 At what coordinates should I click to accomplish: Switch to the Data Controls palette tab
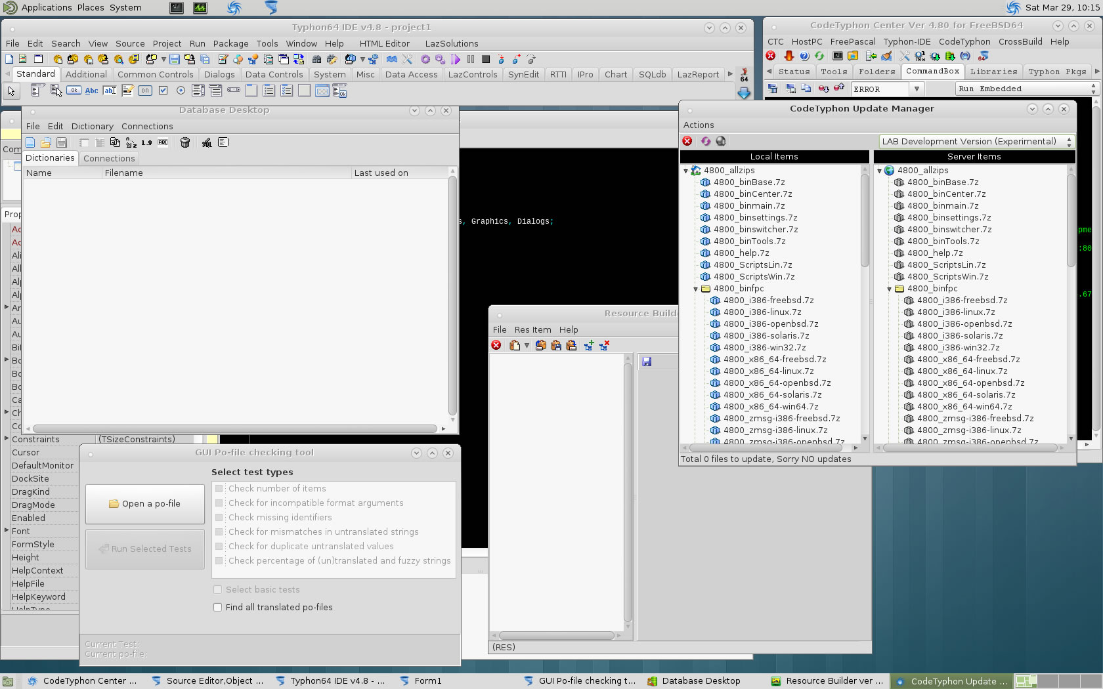pos(274,74)
